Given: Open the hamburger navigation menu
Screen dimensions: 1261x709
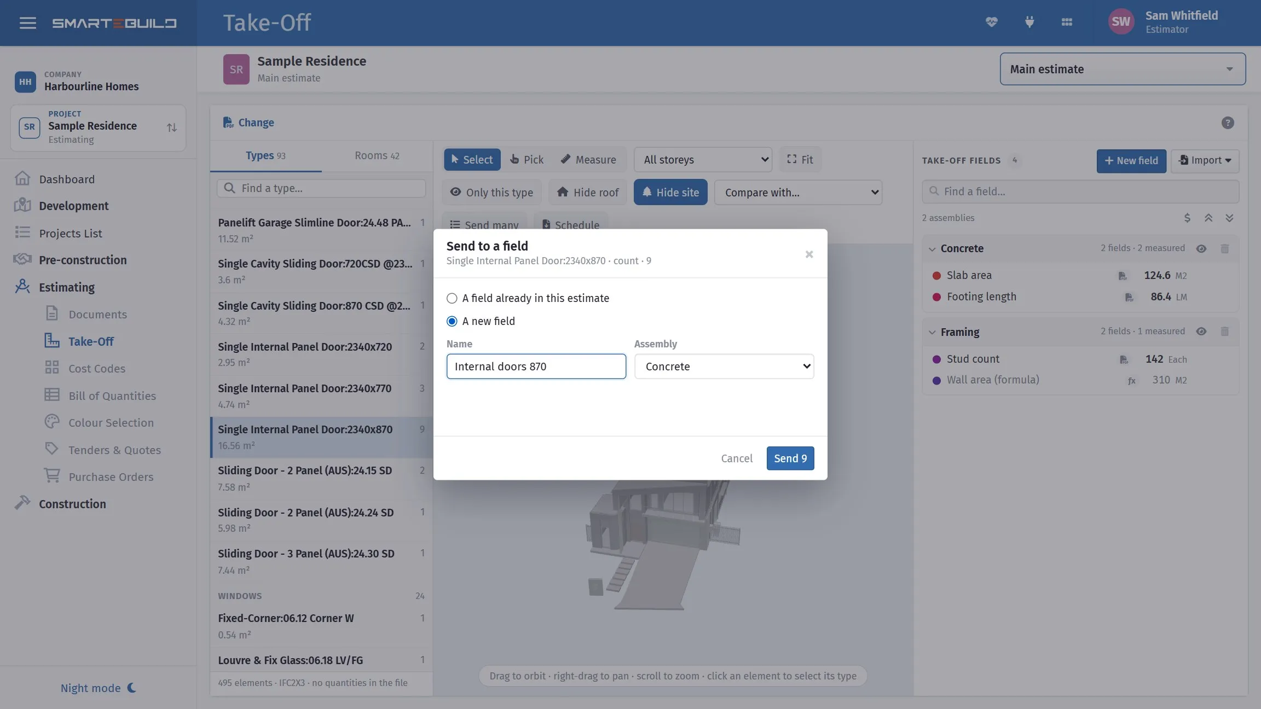Looking at the screenshot, I should click(27, 23).
